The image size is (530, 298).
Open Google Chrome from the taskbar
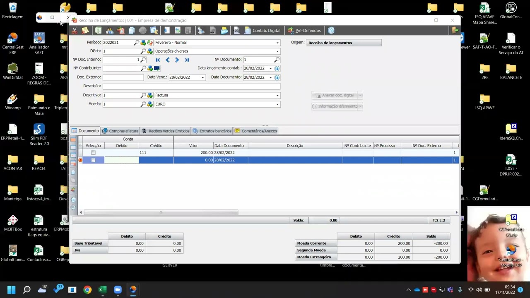87,290
